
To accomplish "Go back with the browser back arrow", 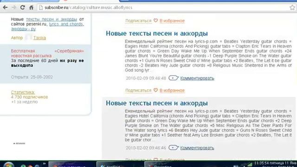I will pyautogui.click(x=5, y=7).
